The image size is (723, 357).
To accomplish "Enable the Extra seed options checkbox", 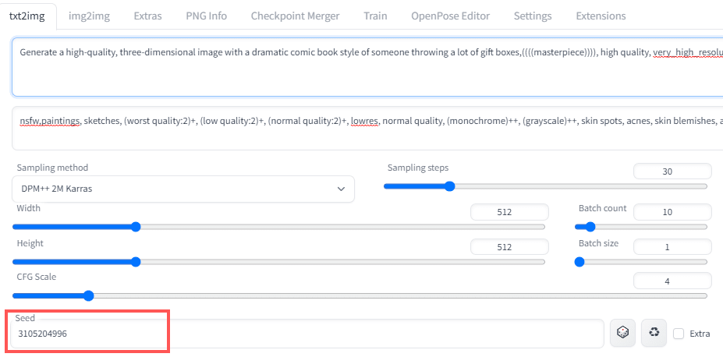I will point(679,334).
